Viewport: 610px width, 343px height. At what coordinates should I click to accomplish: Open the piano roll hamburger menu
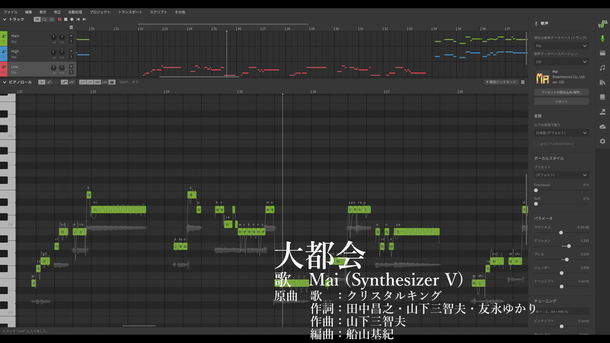pos(522,82)
